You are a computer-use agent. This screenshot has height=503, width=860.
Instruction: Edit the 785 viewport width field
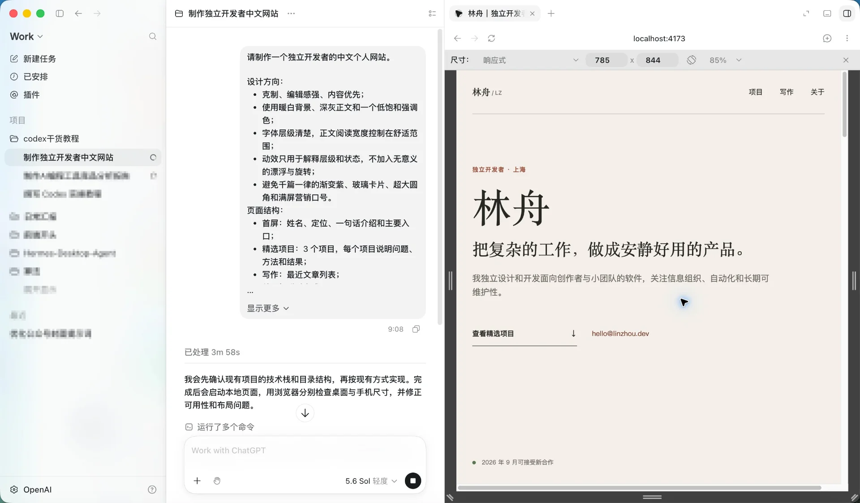tap(606, 60)
